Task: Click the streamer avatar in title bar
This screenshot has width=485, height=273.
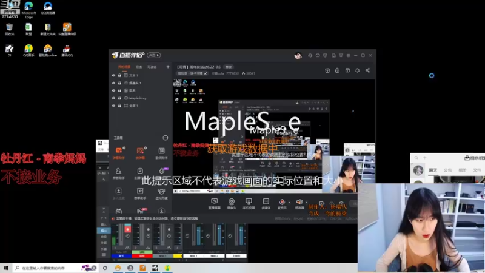Action: pyautogui.click(x=298, y=56)
